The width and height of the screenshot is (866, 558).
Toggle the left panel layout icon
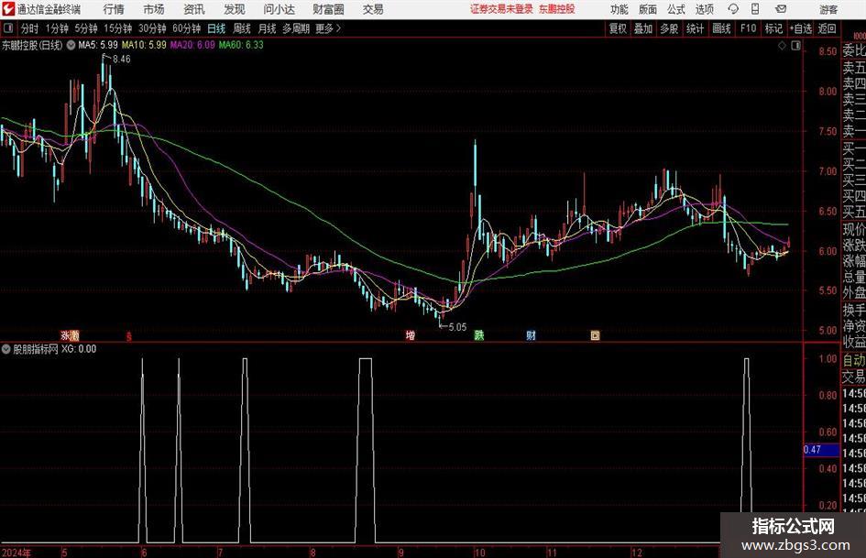coord(7,28)
